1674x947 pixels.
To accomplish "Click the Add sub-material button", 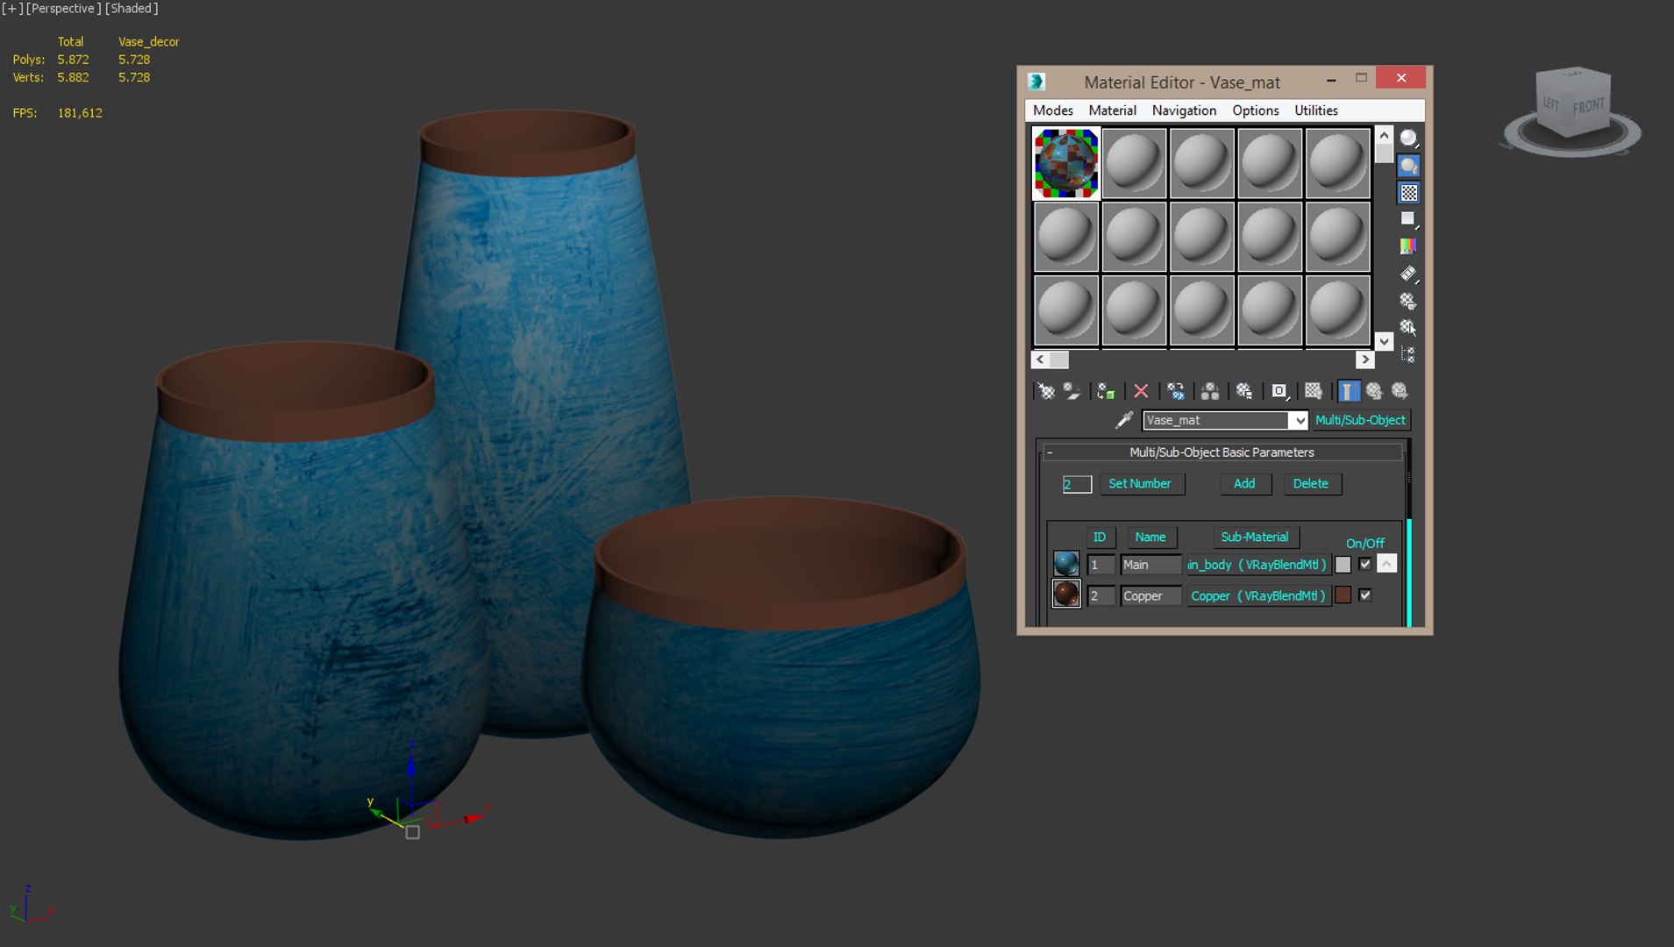I will pyautogui.click(x=1244, y=484).
